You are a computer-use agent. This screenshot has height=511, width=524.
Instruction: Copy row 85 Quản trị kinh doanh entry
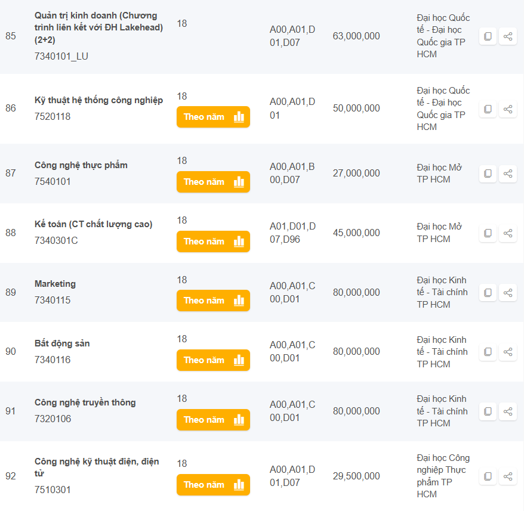click(488, 36)
